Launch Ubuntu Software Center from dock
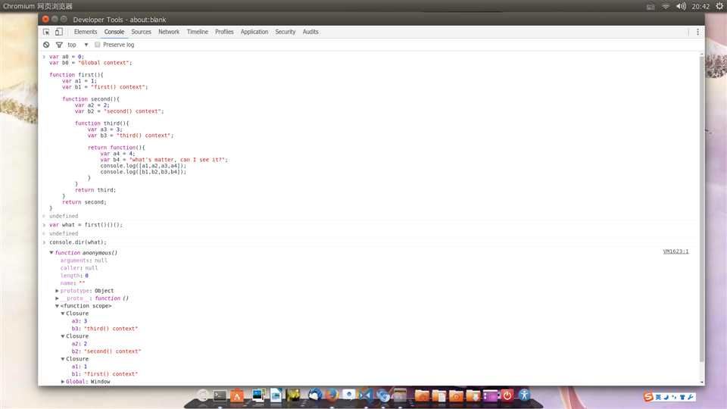Viewport: 727px width, 409px height. point(237,395)
